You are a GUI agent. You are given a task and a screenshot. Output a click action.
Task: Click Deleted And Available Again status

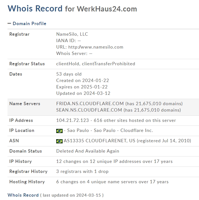tap(88, 151)
